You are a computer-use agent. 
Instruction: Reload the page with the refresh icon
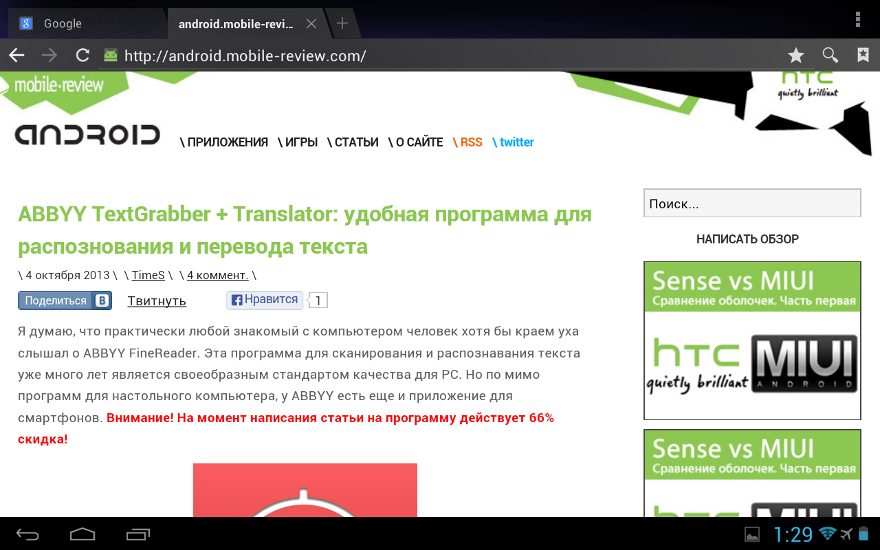(x=82, y=56)
